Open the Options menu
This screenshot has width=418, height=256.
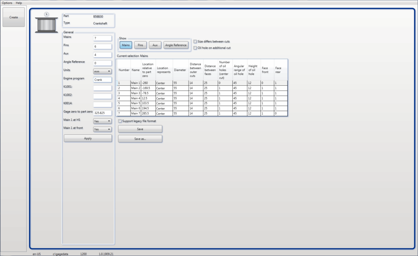tap(7, 2)
